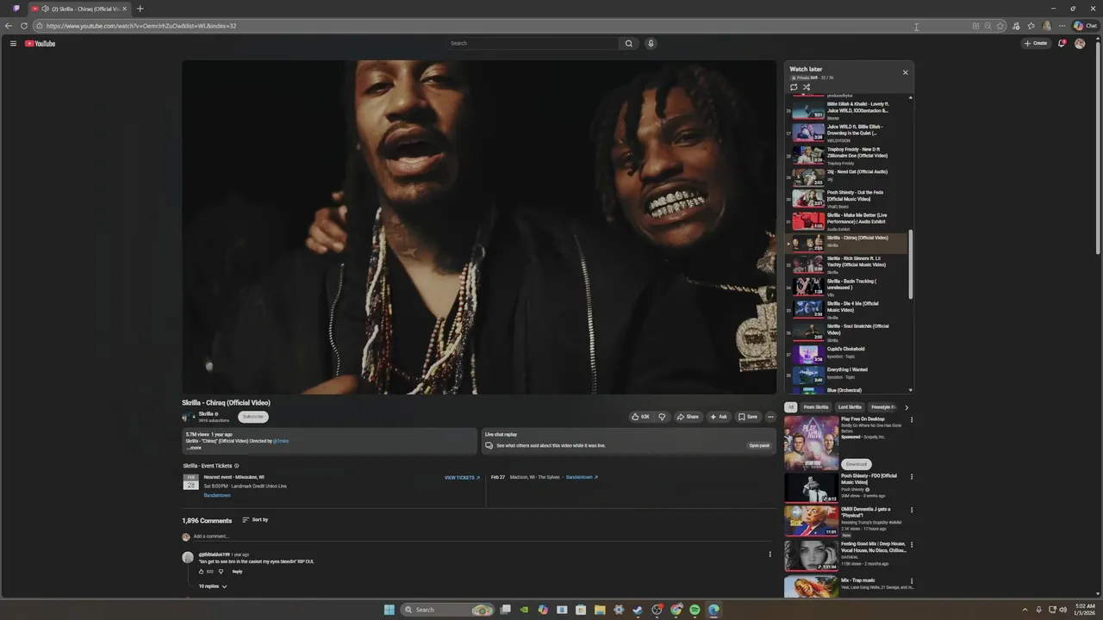This screenshot has height=620, width=1103.
Task: Open the YouTube notifications bell
Action: tap(1062, 43)
